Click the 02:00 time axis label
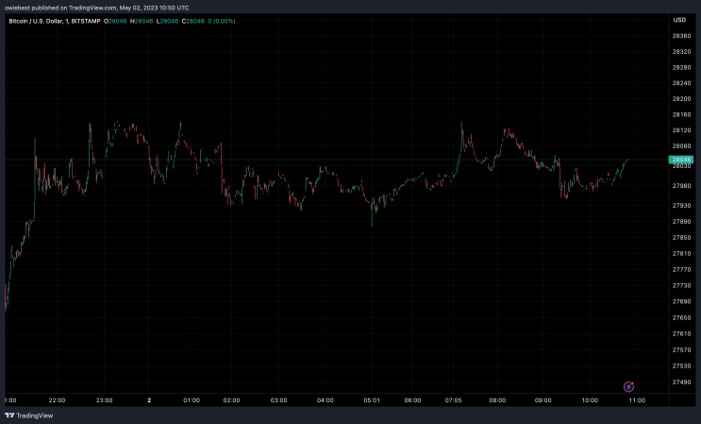The height and width of the screenshot is (424, 701). coord(231,400)
